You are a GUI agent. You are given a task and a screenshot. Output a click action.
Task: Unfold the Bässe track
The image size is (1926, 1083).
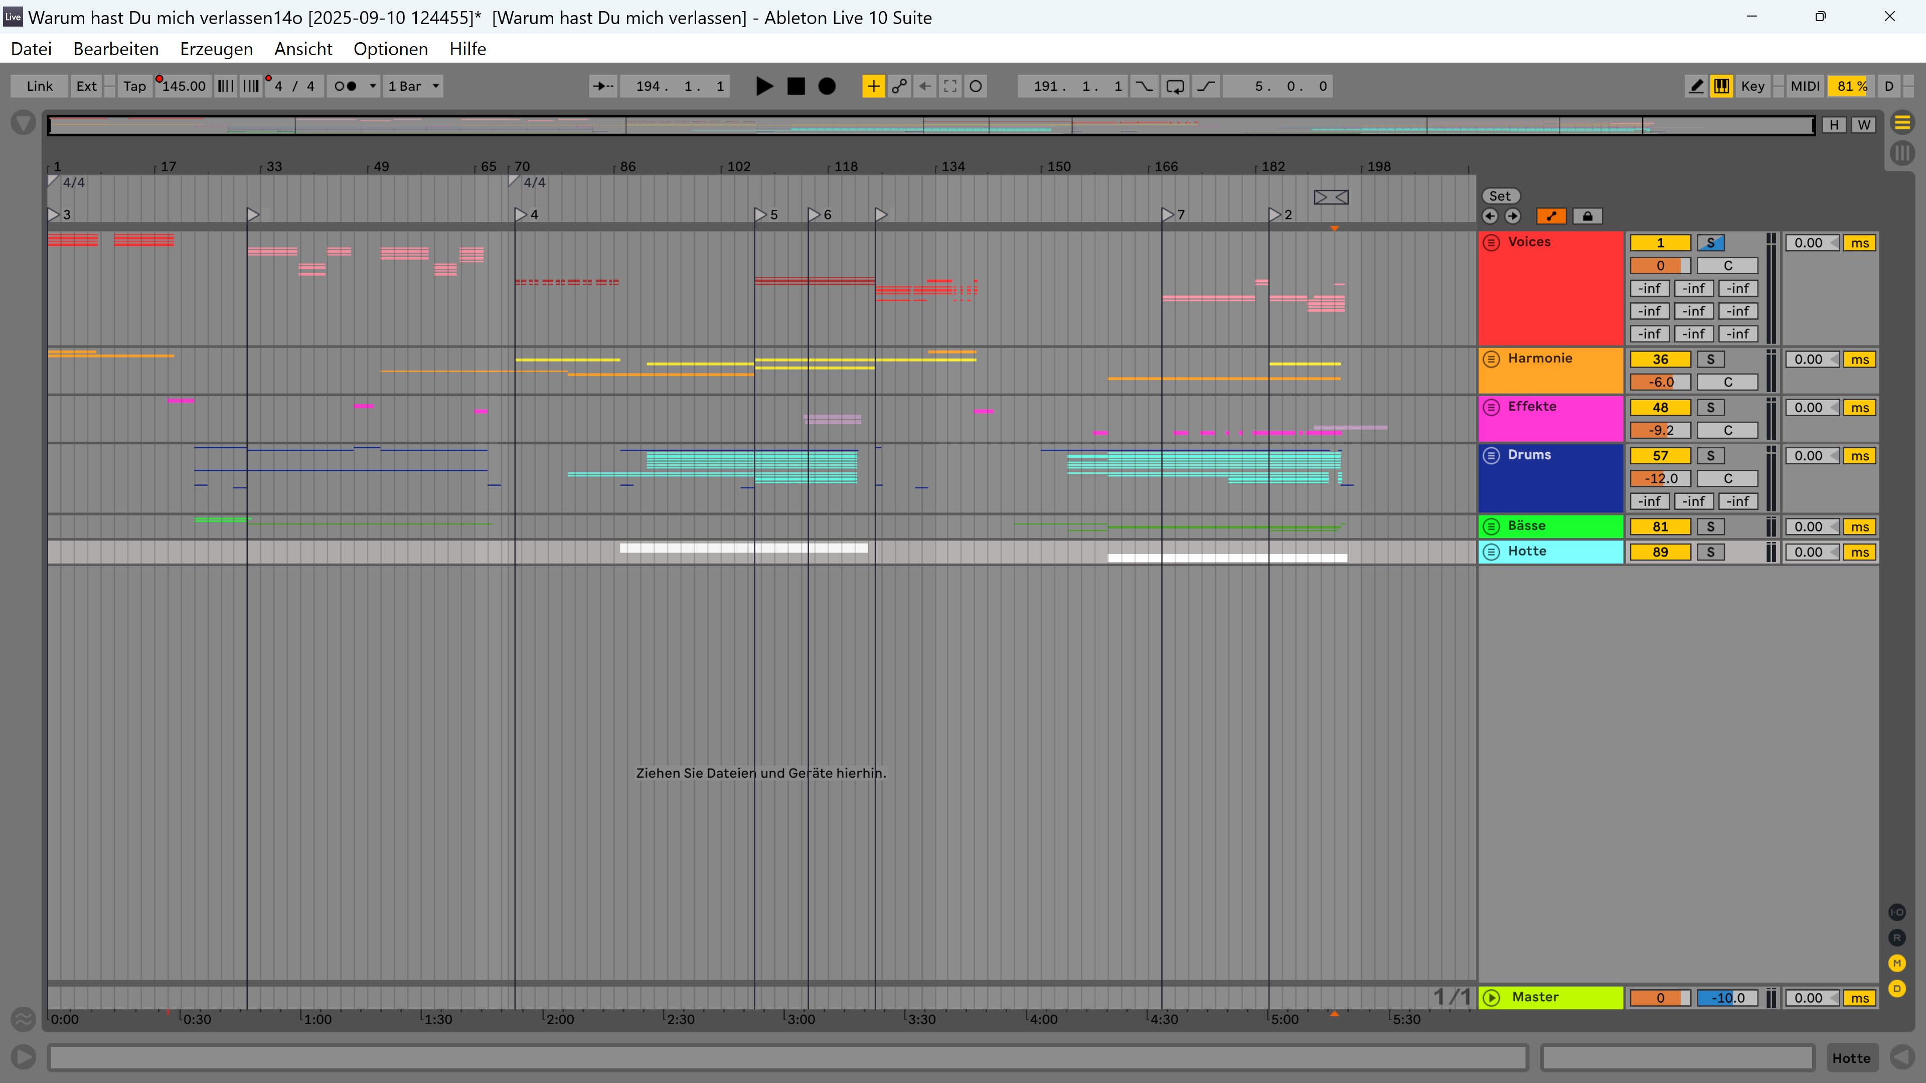1492,526
